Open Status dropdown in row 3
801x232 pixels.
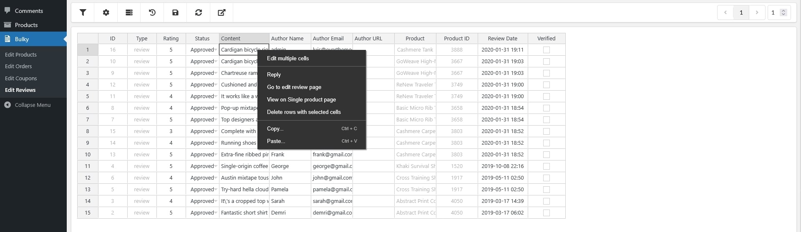point(216,73)
